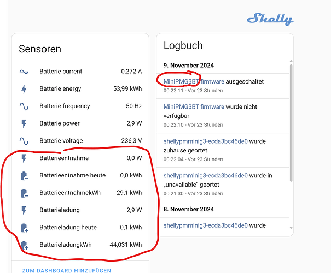Open the Batterie power row label
Screen dimensions: 331x273
pos(60,123)
